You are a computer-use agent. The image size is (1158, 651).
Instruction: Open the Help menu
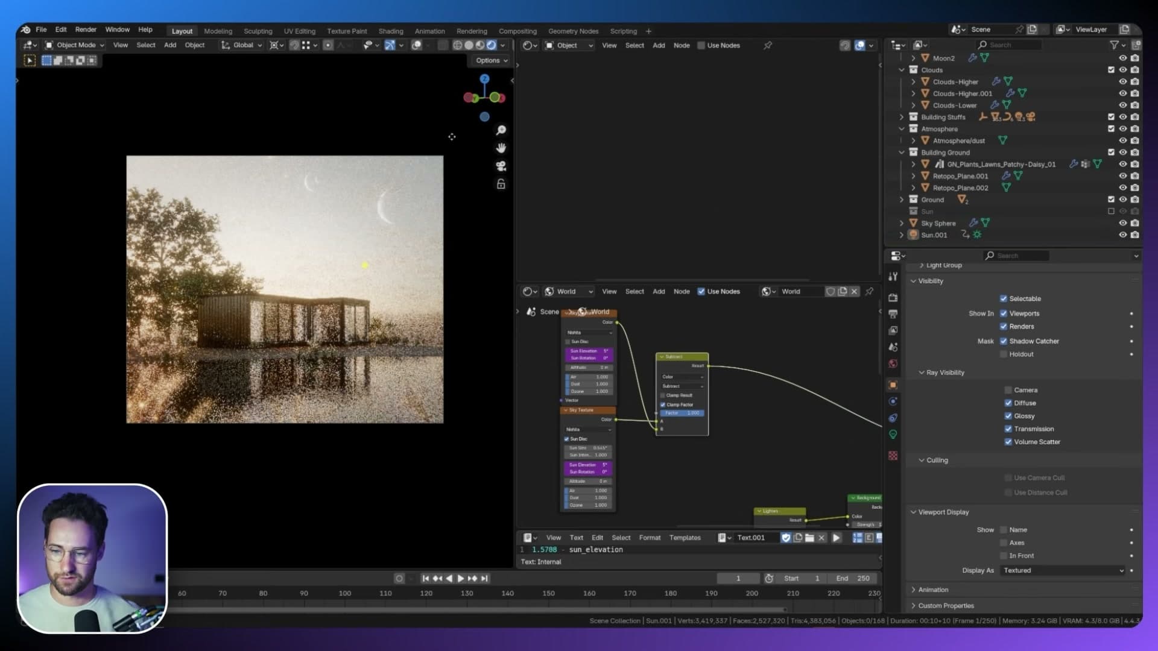(145, 30)
